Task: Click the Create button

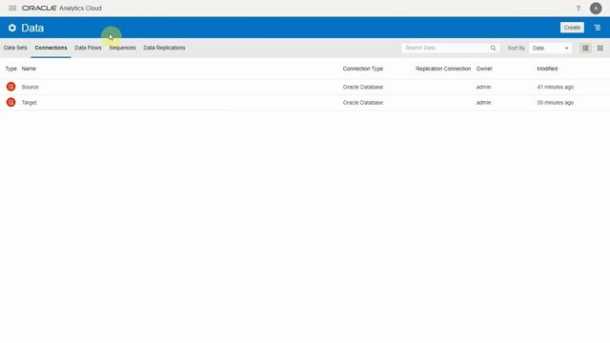Action: point(572,28)
